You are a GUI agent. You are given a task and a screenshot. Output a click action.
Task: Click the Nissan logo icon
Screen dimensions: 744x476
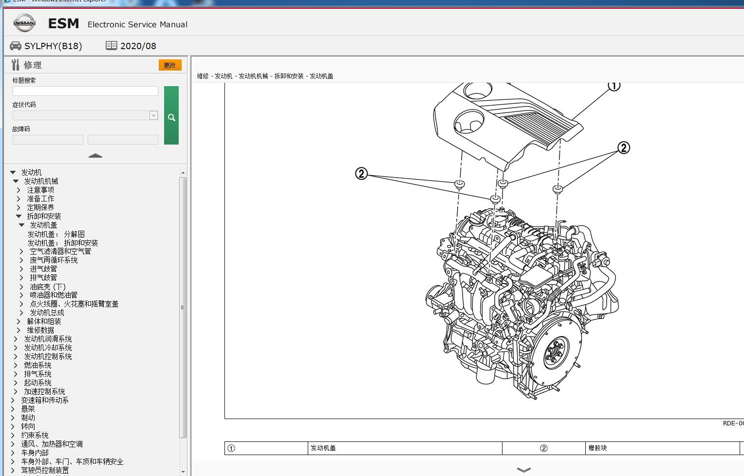24,23
